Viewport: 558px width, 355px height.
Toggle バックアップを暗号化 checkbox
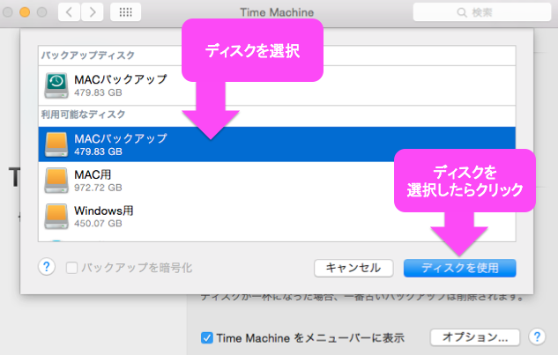pos(71,268)
